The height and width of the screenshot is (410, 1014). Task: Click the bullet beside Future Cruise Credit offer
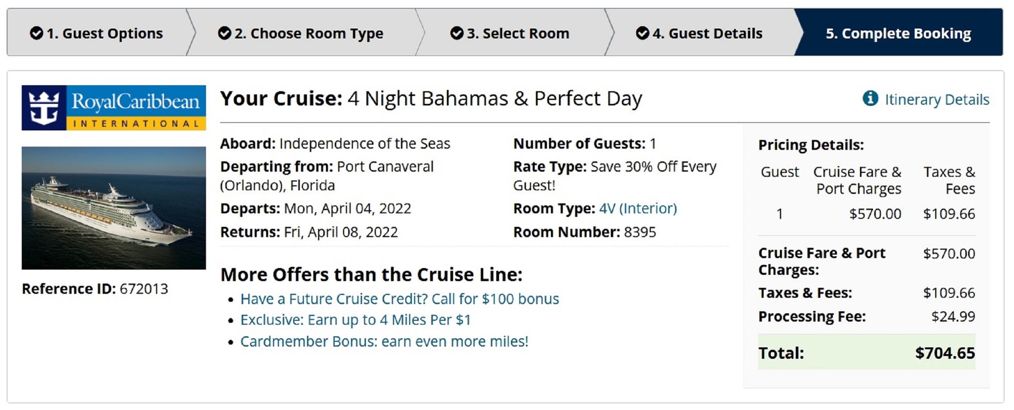click(230, 300)
